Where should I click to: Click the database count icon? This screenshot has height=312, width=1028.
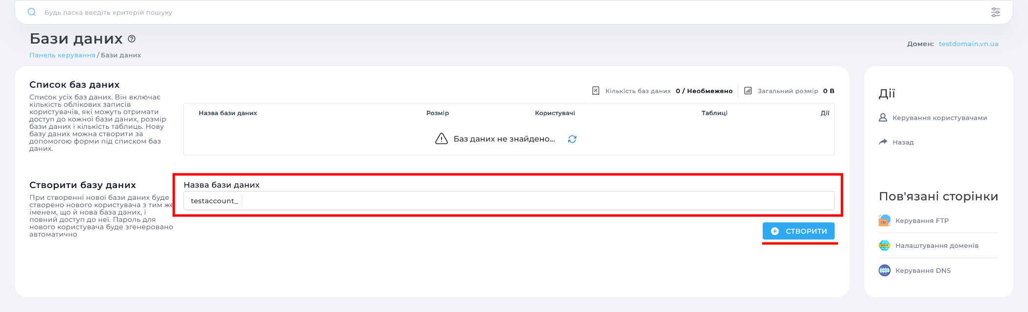[596, 91]
